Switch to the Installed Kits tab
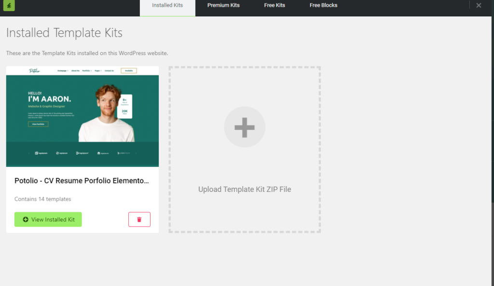494x286 pixels. point(167,5)
